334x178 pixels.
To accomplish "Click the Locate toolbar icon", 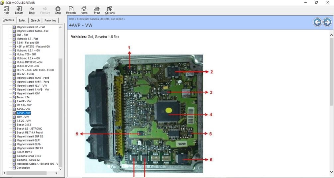I will [x=19, y=9].
